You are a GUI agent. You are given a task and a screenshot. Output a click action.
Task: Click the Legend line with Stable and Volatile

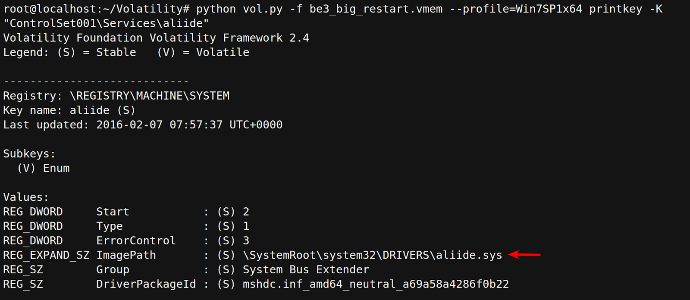[x=126, y=52]
